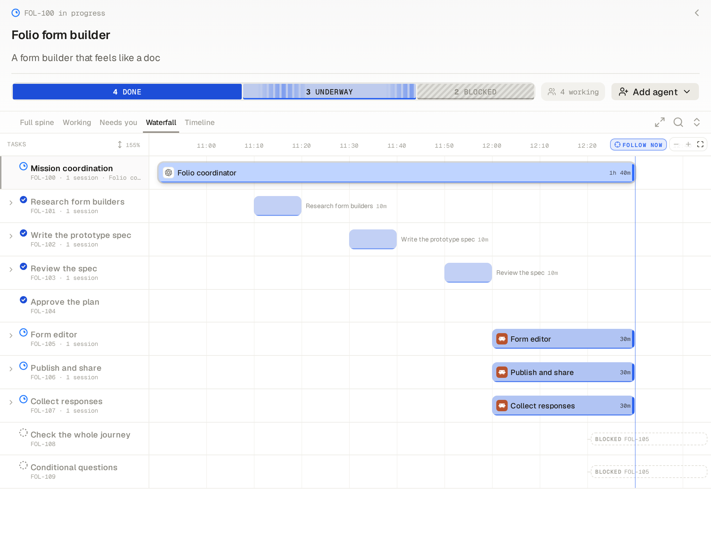
Task: Open the Folio coordinator session bar
Action: click(396, 173)
